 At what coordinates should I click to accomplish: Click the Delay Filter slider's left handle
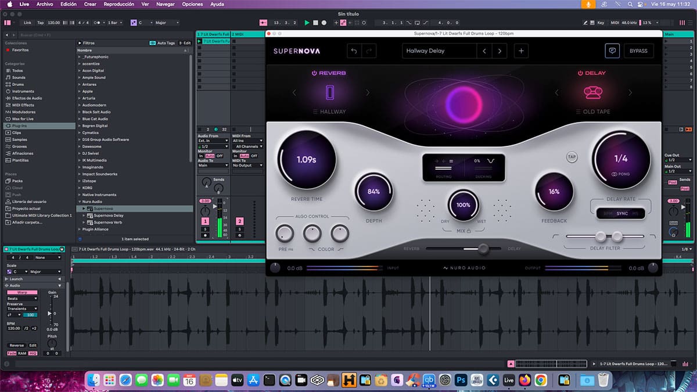pyautogui.click(x=601, y=236)
